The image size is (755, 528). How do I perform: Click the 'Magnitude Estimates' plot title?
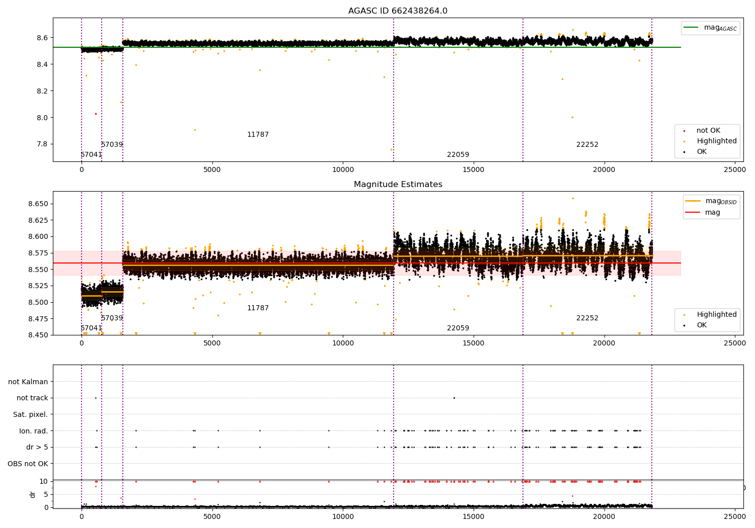398,185
